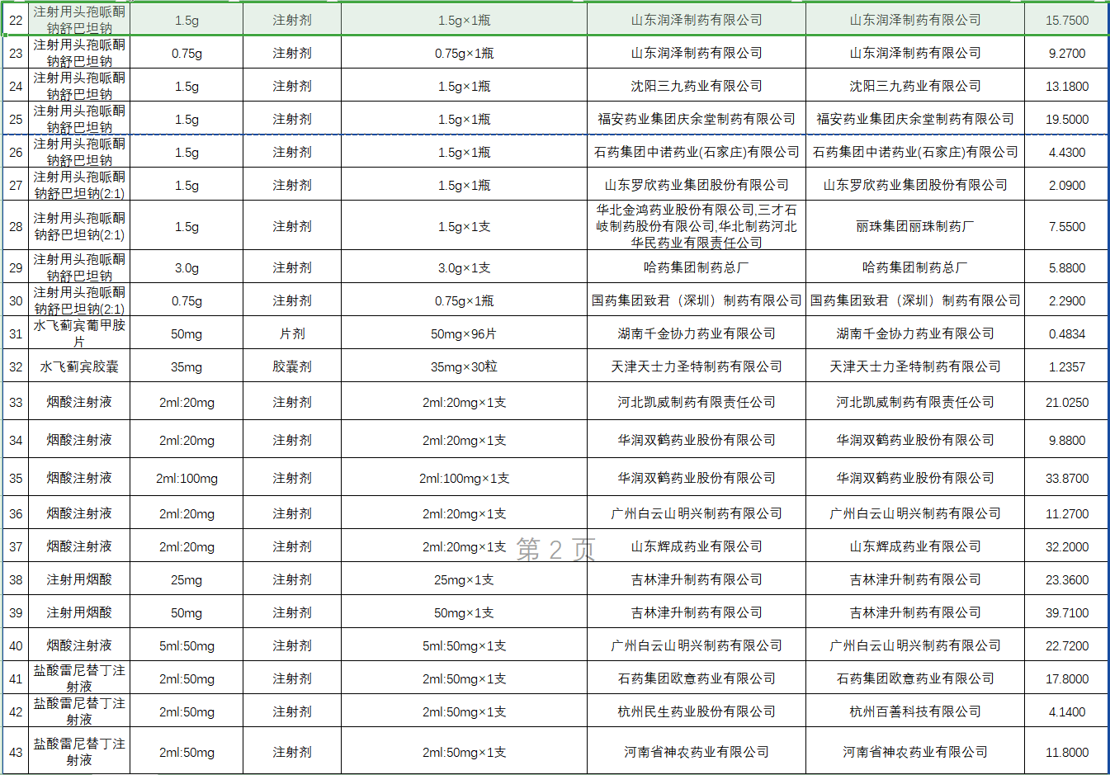Select 烟酸注射液 name in row 40
This screenshot has width=1110, height=775.
[79, 645]
